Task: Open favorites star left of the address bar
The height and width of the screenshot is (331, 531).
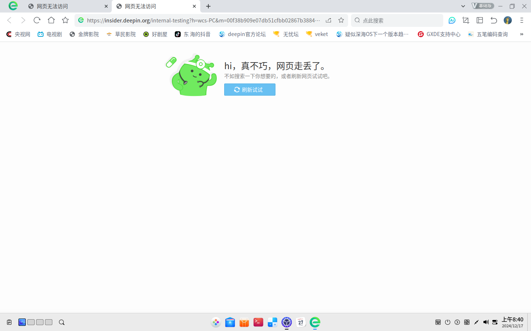Action: click(65, 20)
